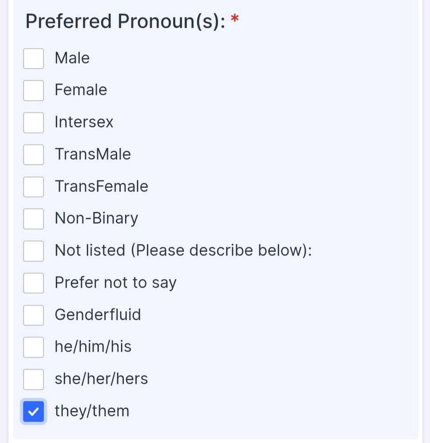Select Prefer not to say

pyautogui.click(x=33, y=283)
